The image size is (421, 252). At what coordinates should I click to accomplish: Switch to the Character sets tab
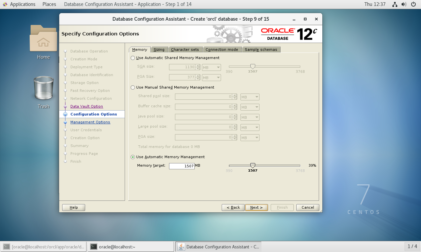click(x=185, y=50)
